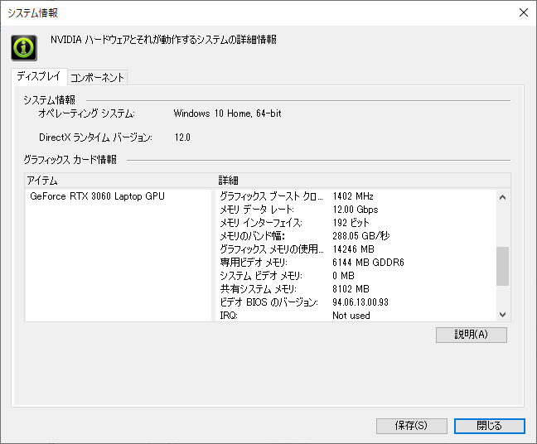
Task: Click the details list scroll-down arrow
Action: [x=502, y=314]
